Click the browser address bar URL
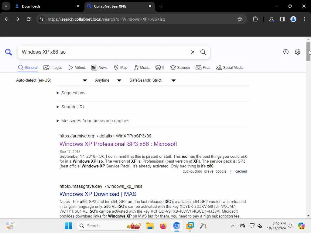The width and height of the screenshot is (311, 233). click(106, 19)
